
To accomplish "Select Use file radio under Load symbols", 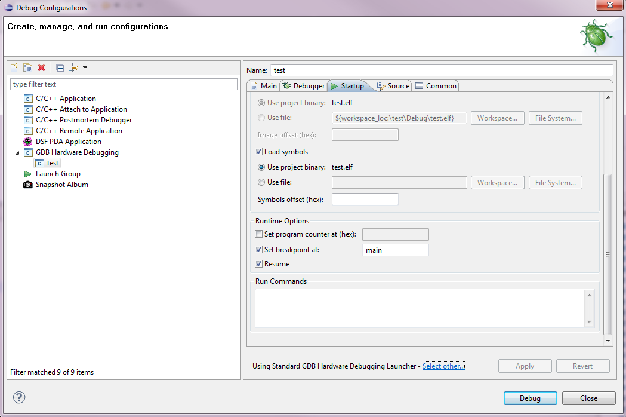I will click(x=261, y=182).
